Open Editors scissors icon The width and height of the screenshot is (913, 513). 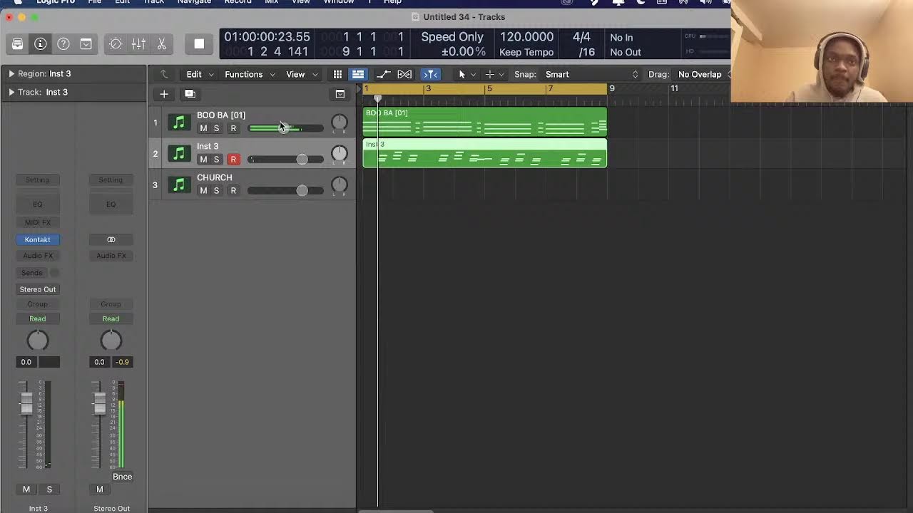click(162, 44)
